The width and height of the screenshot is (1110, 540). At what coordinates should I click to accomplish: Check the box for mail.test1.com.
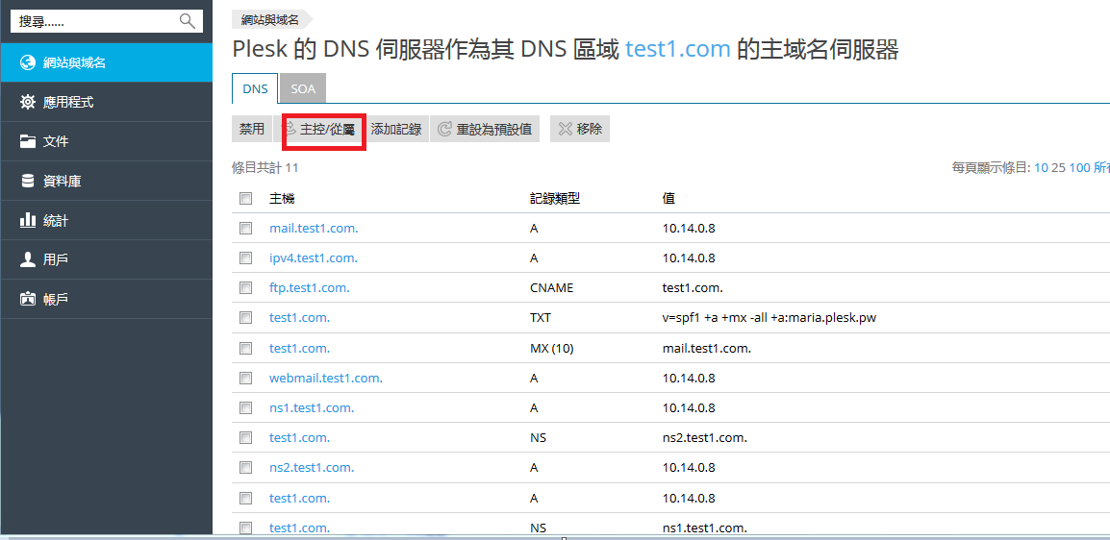tap(245, 229)
